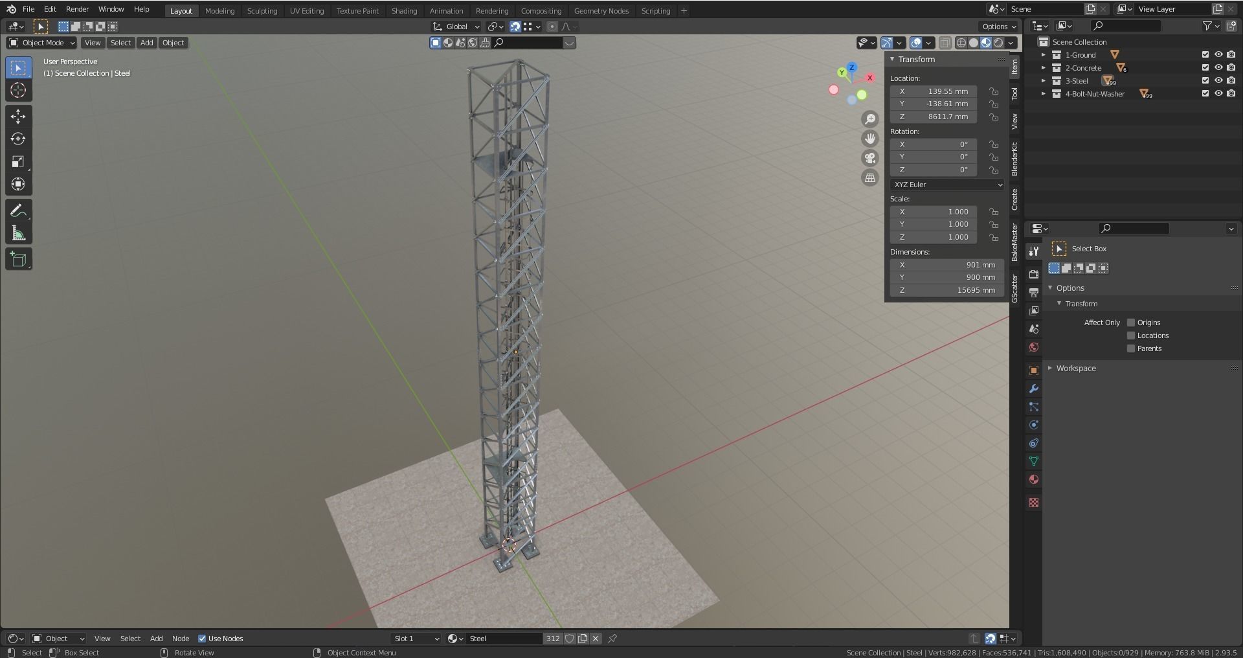Pin the shader editor material

point(612,639)
